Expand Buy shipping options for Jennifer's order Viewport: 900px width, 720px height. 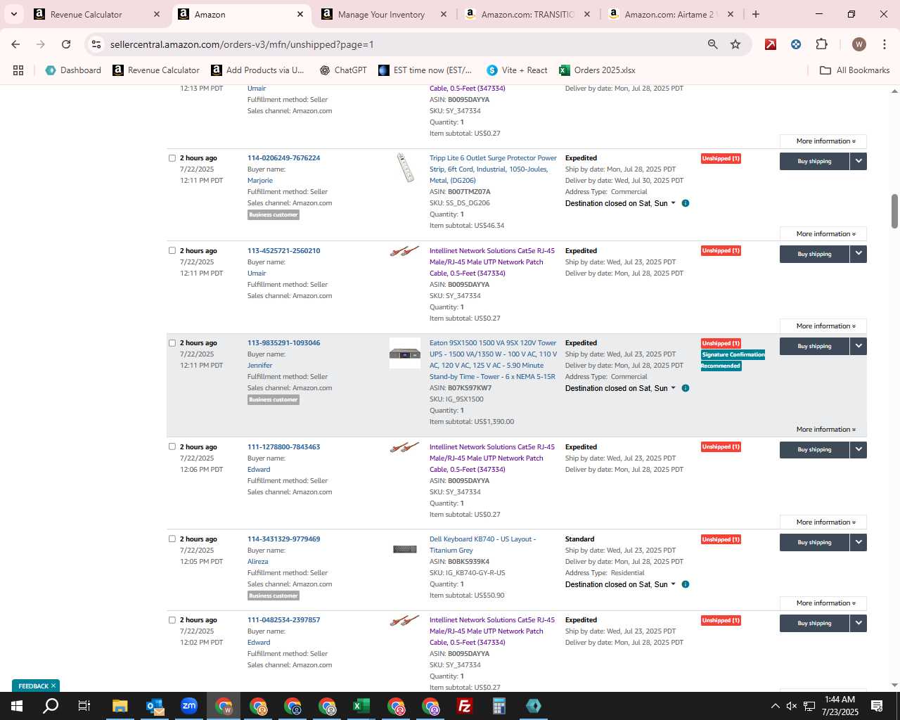(859, 346)
